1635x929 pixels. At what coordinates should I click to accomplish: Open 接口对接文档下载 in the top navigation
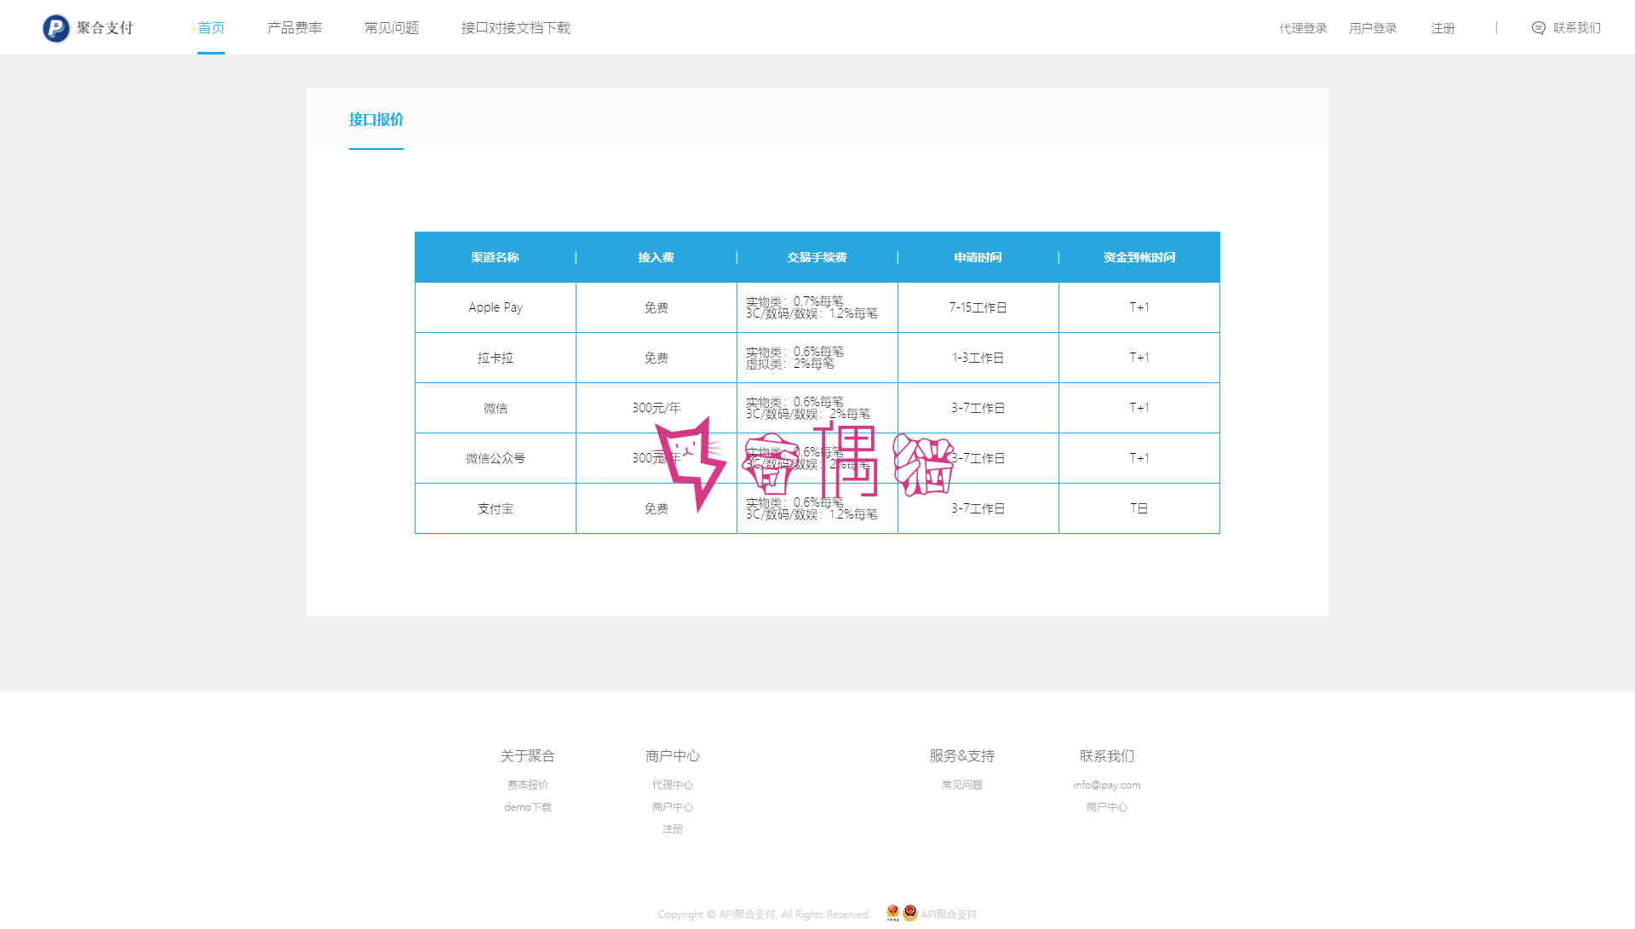516,28
